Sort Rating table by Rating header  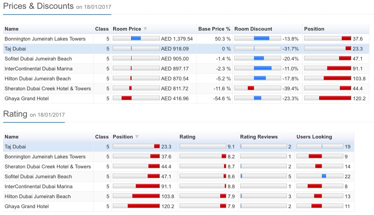click(187, 137)
